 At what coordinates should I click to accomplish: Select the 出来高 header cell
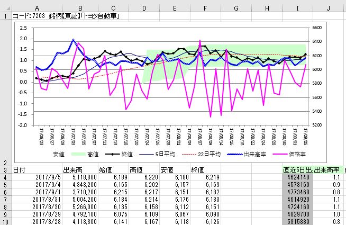click(80, 170)
